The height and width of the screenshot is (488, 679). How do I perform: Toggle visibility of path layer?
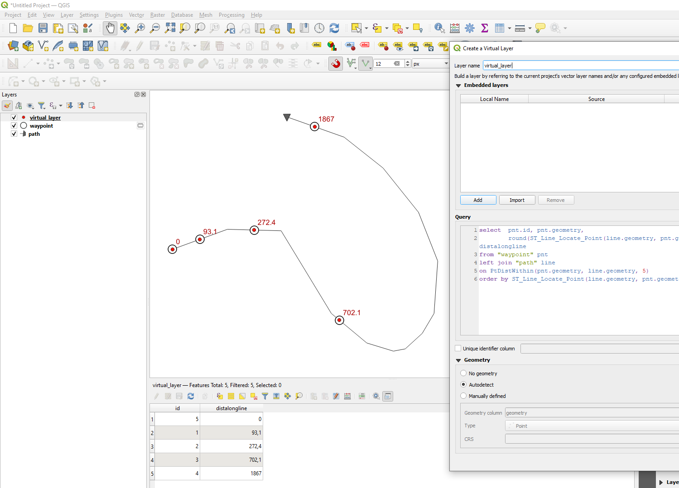point(14,134)
